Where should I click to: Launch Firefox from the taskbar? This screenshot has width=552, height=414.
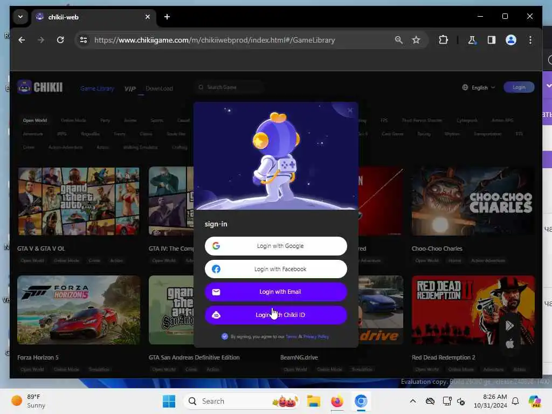(337, 401)
